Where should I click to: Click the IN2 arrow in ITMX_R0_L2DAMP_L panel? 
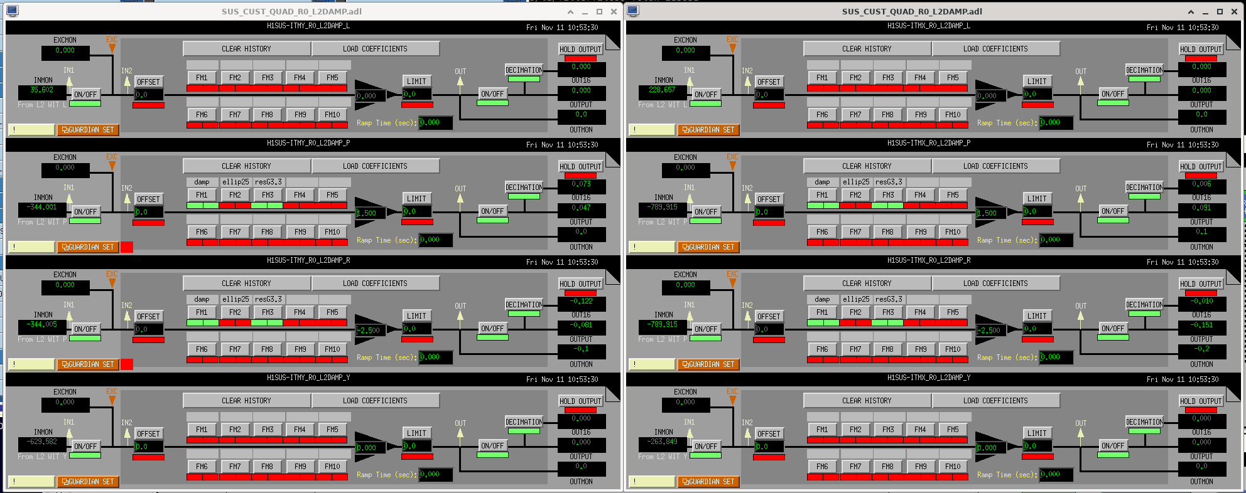pyautogui.click(x=747, y=81)
